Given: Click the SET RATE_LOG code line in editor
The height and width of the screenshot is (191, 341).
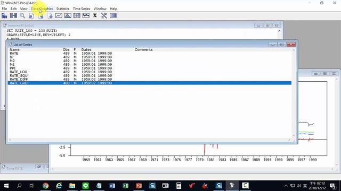Looking at the screenshot, I should pyautogui.click(x=32, y=31).
